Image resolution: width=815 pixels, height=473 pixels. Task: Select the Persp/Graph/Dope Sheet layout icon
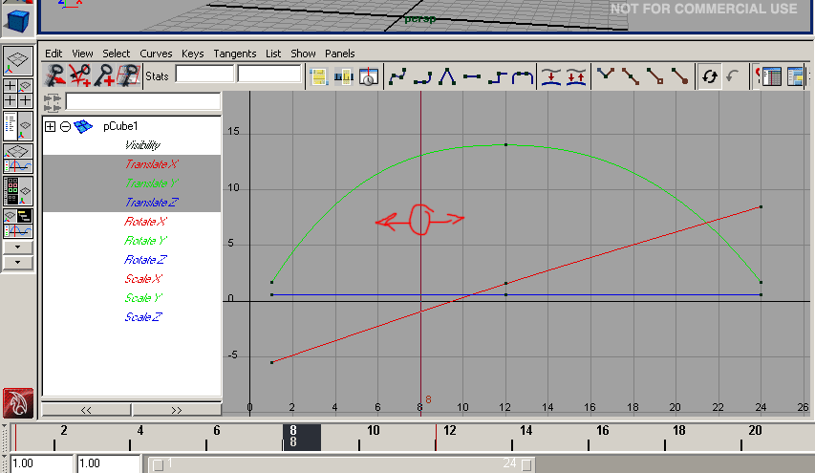pos(18,224)
